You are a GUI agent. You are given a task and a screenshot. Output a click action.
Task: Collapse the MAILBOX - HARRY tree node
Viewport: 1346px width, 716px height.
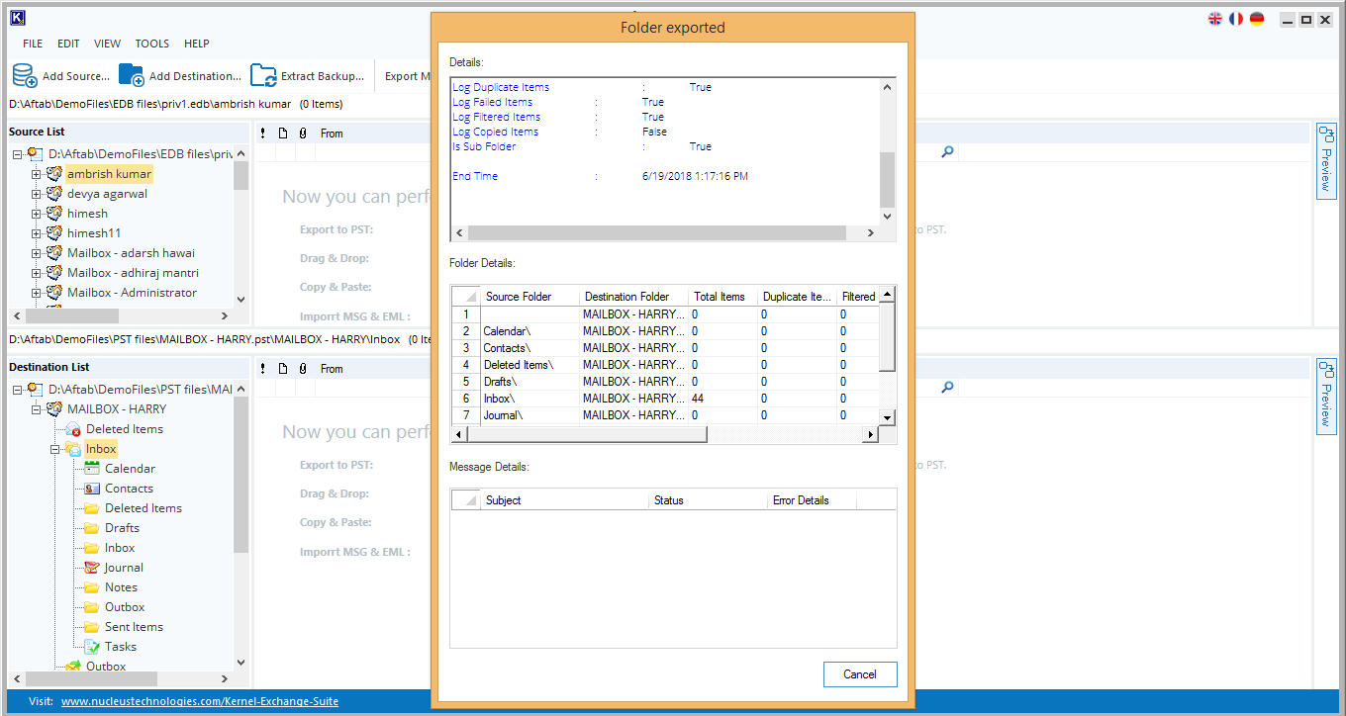tap(37, 409)
